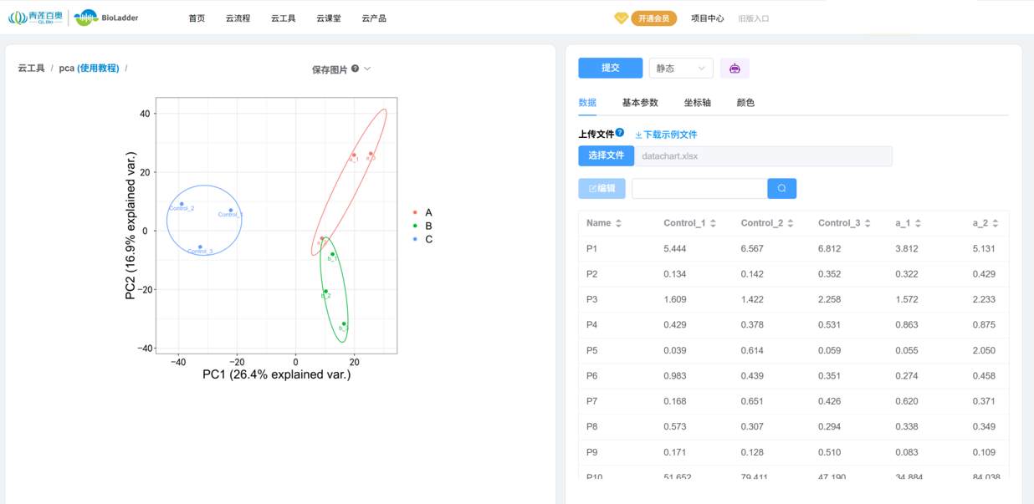The width and height of the screenshot is (1034, 504).
Task: Switch to the 颜色 tab
Action: point(745,103)
